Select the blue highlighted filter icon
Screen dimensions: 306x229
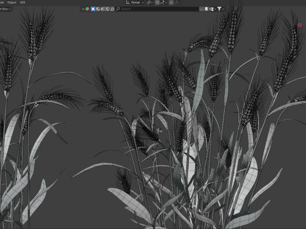coord(93,9)
